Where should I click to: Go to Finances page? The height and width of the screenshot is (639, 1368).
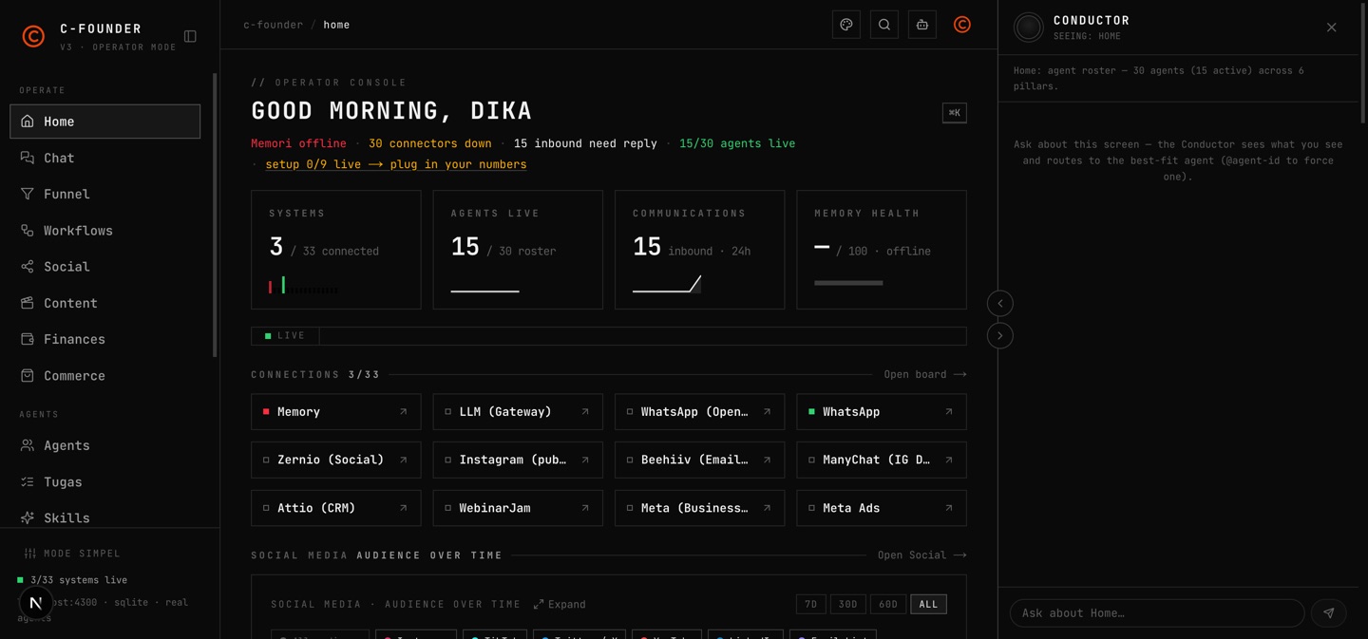coord(105,339)
